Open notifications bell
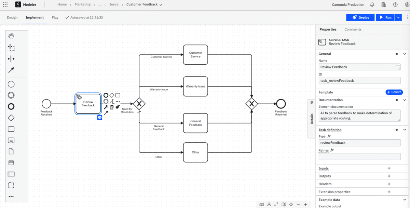This screenshot has width=410, height=208. [372, 5]
